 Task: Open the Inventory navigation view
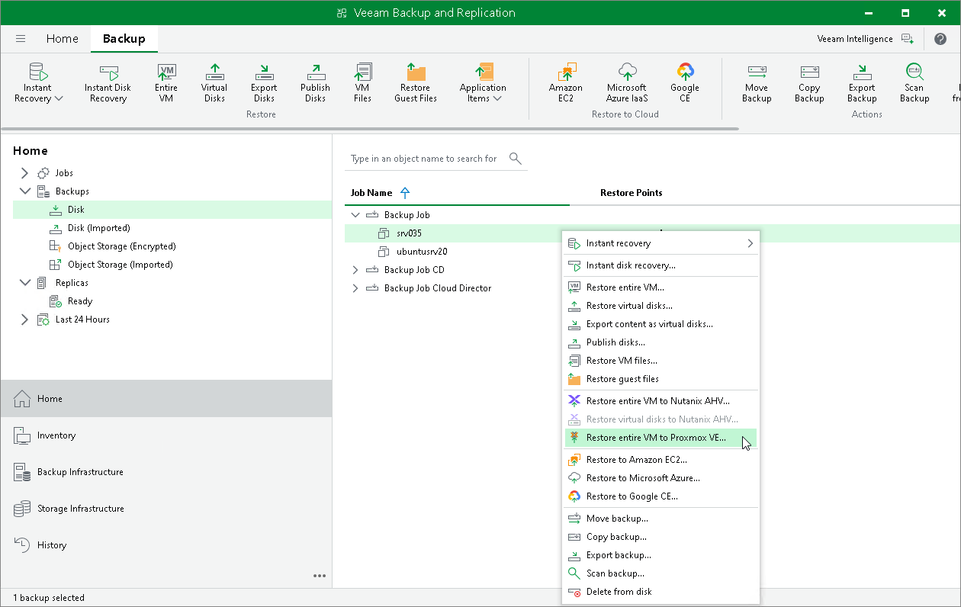(166, 435)
